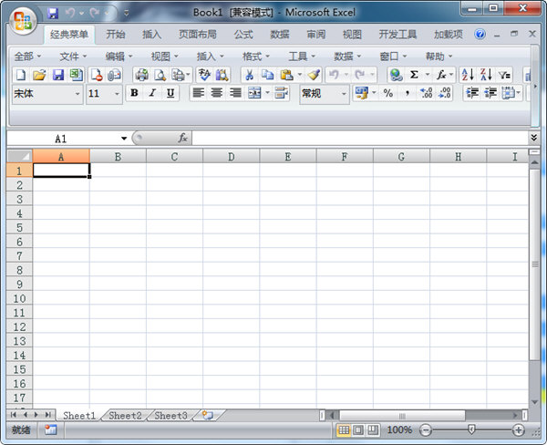Viewport: 547px width, 445px height.
Task: Switch to 页面布局 ribbon tab
Action: (x=198, y=35)
